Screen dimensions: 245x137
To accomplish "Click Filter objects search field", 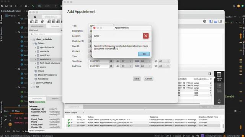I will coord(46,34).
